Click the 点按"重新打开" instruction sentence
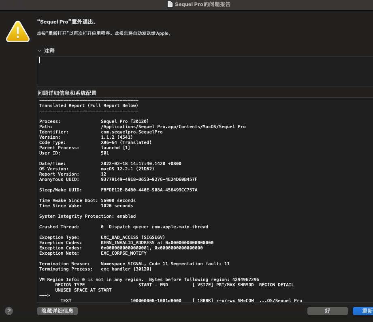 tap(104, 33)
